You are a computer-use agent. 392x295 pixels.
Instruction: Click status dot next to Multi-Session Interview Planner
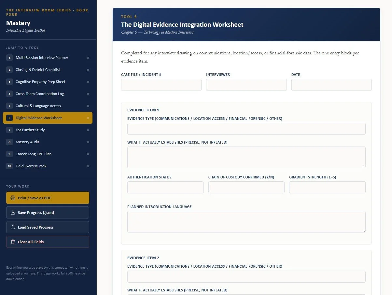(88, 58)
